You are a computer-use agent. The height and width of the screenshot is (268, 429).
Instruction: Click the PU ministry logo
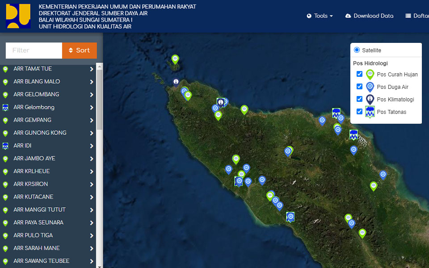18,16
